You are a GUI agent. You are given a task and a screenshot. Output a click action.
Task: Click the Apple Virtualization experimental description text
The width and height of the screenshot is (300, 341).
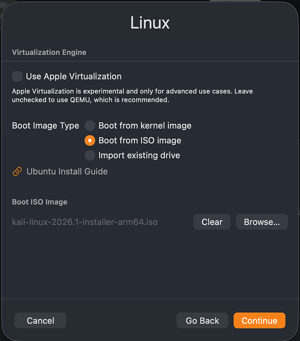132,96
